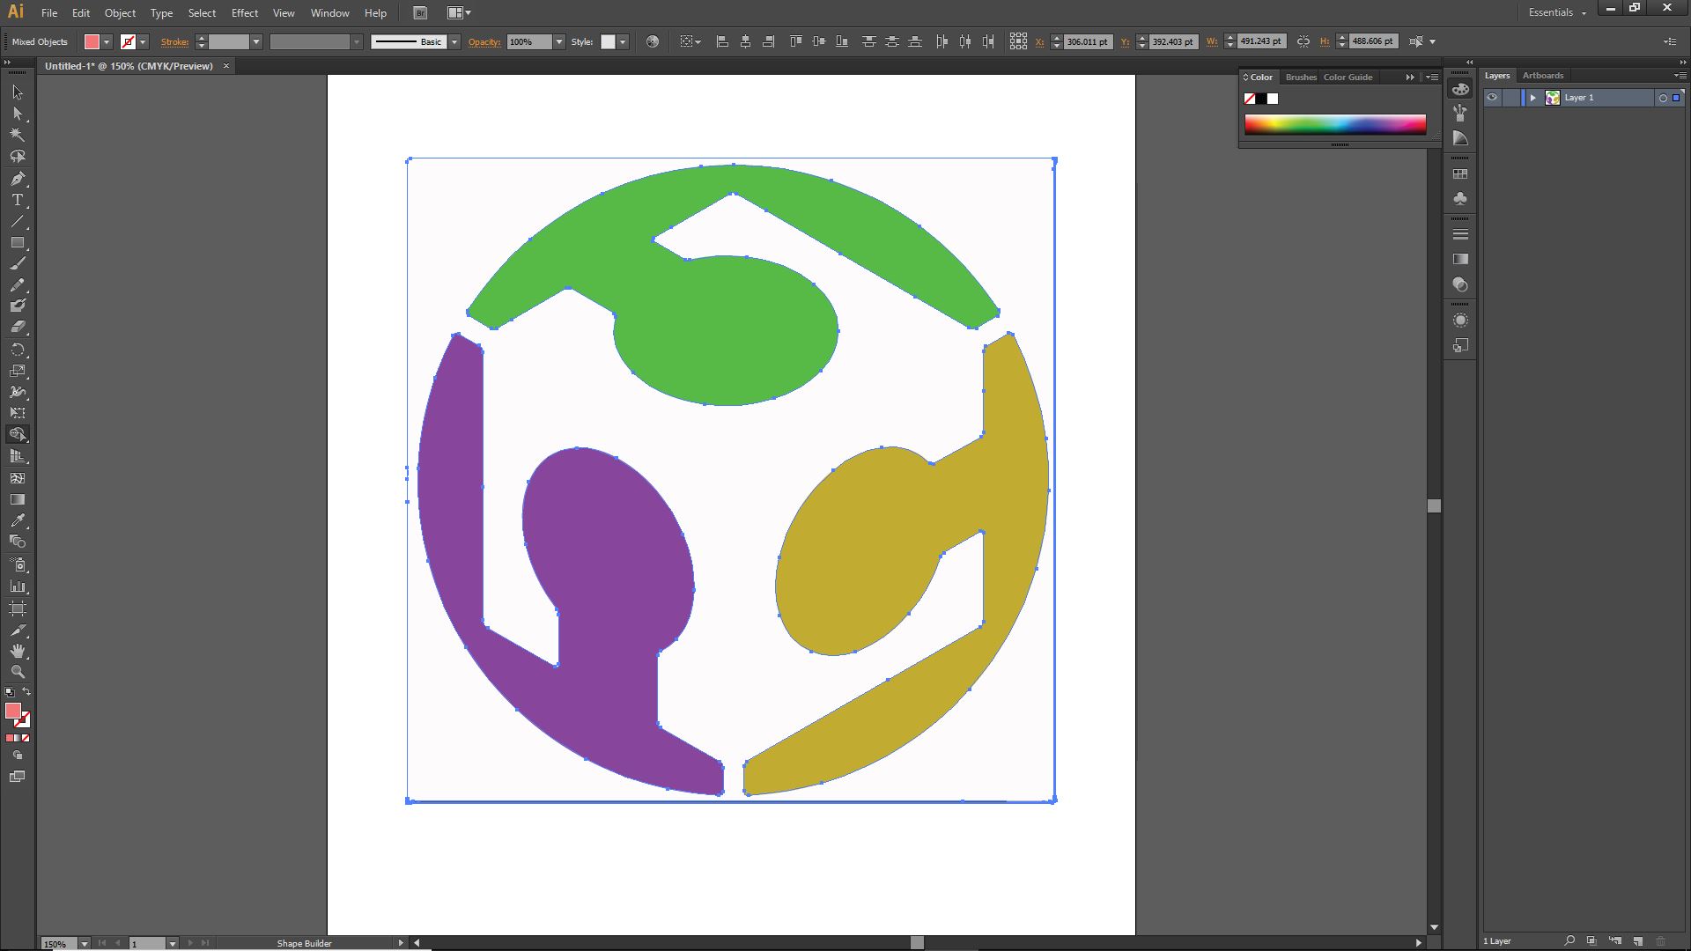Select the Rectangle tool
This screenshot has height=951, width=1691.
point(18,242)
